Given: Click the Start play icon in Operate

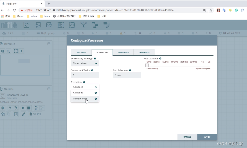Looking at the screenshot, I should click(23, 108).
